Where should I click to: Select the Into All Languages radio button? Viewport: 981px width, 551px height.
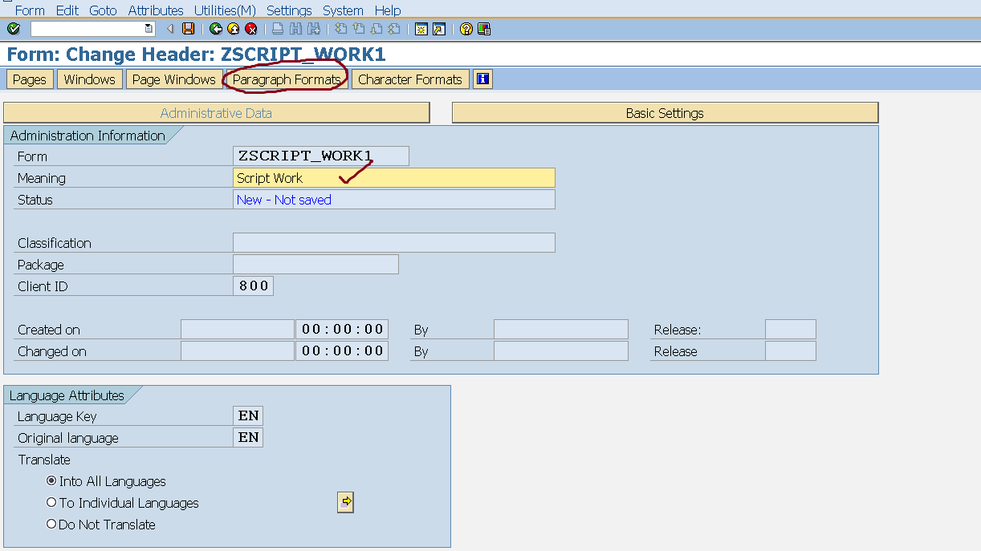[51, 481]
